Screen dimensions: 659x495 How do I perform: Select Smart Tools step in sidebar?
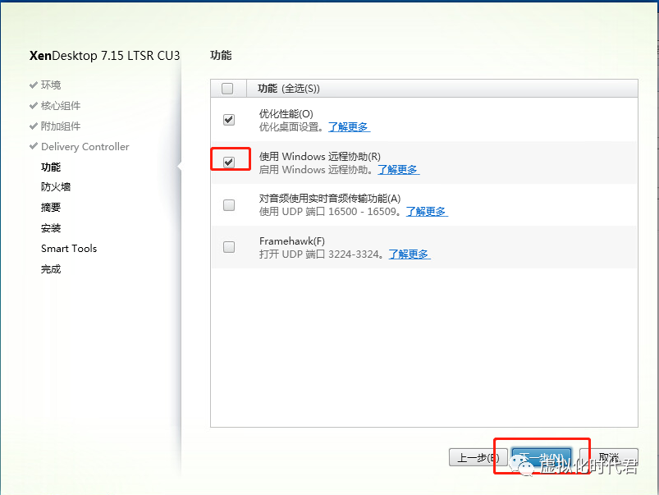tap(69, 249)
